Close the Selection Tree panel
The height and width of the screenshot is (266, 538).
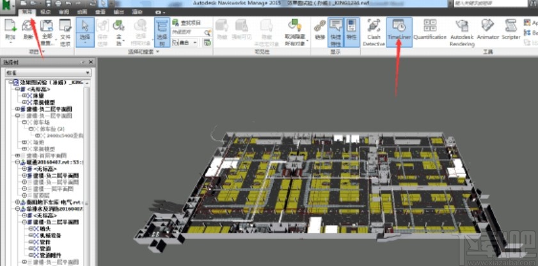click(91, 62)
